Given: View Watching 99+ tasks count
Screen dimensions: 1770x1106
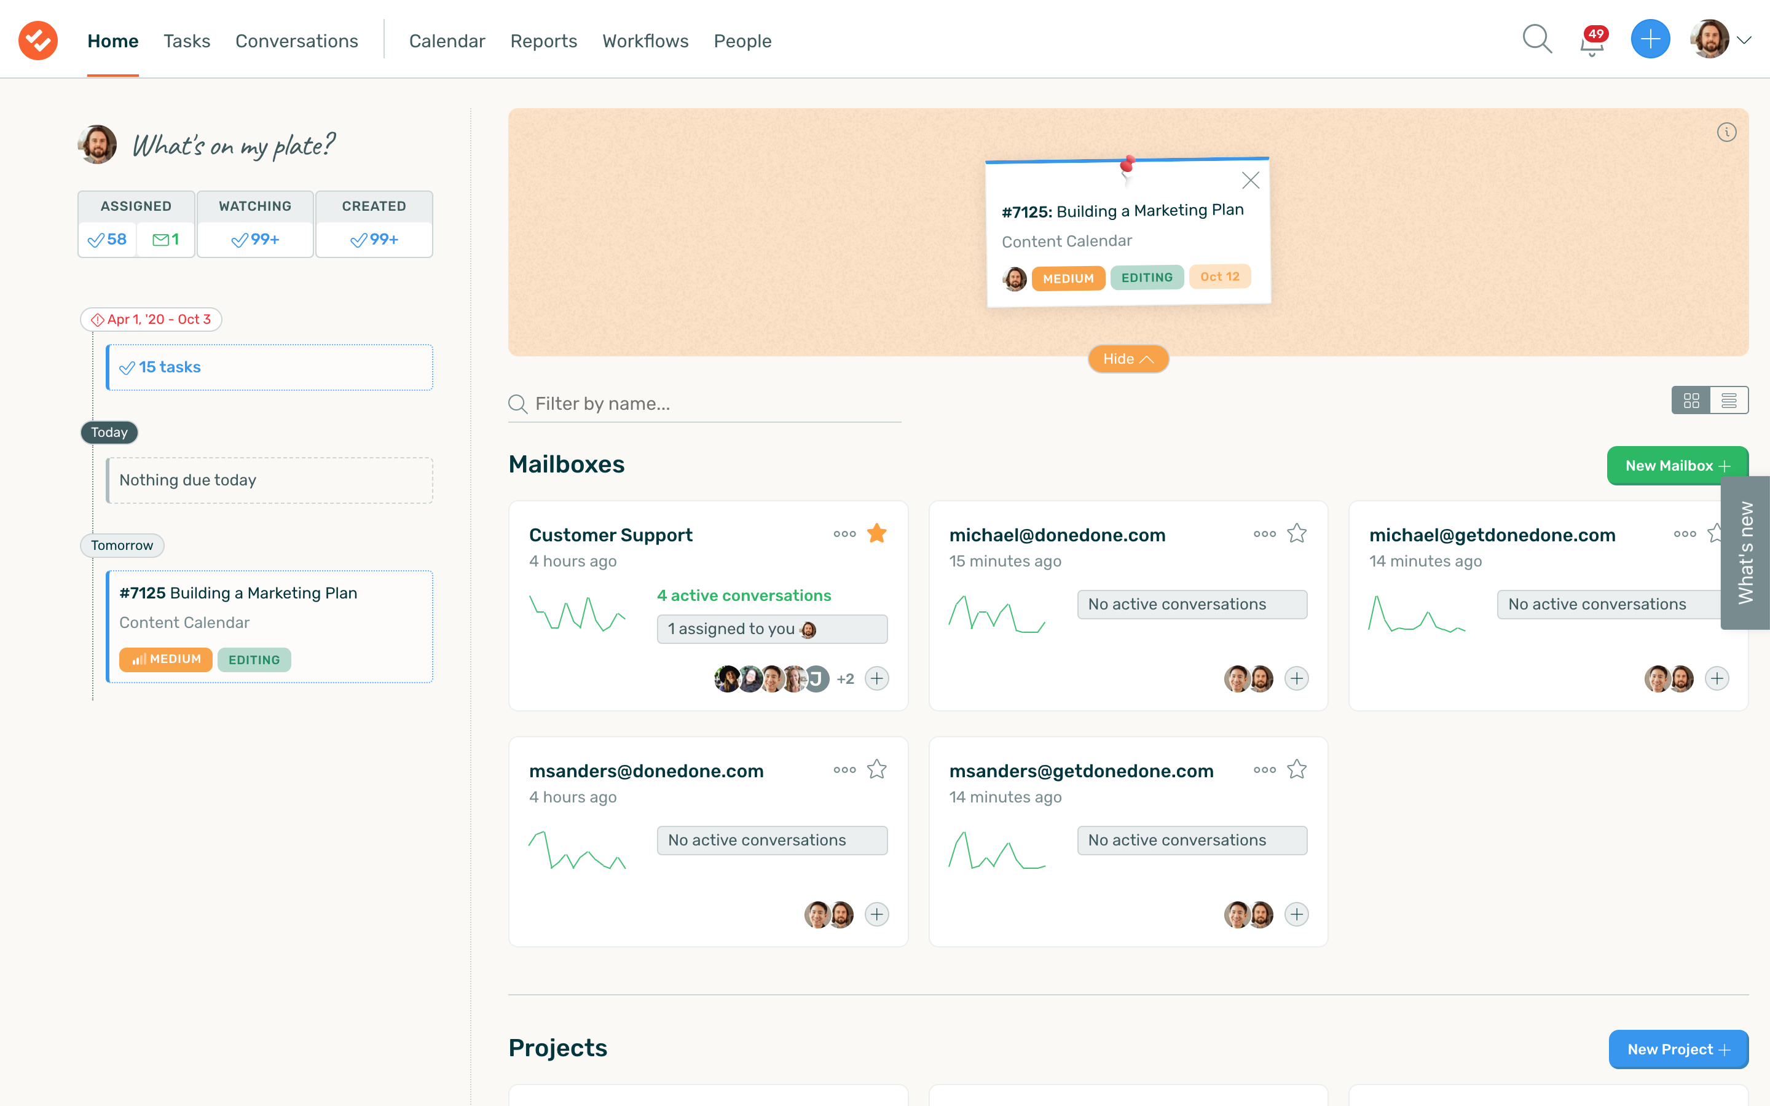Looking at the screenshot, I should click(254, 239).
